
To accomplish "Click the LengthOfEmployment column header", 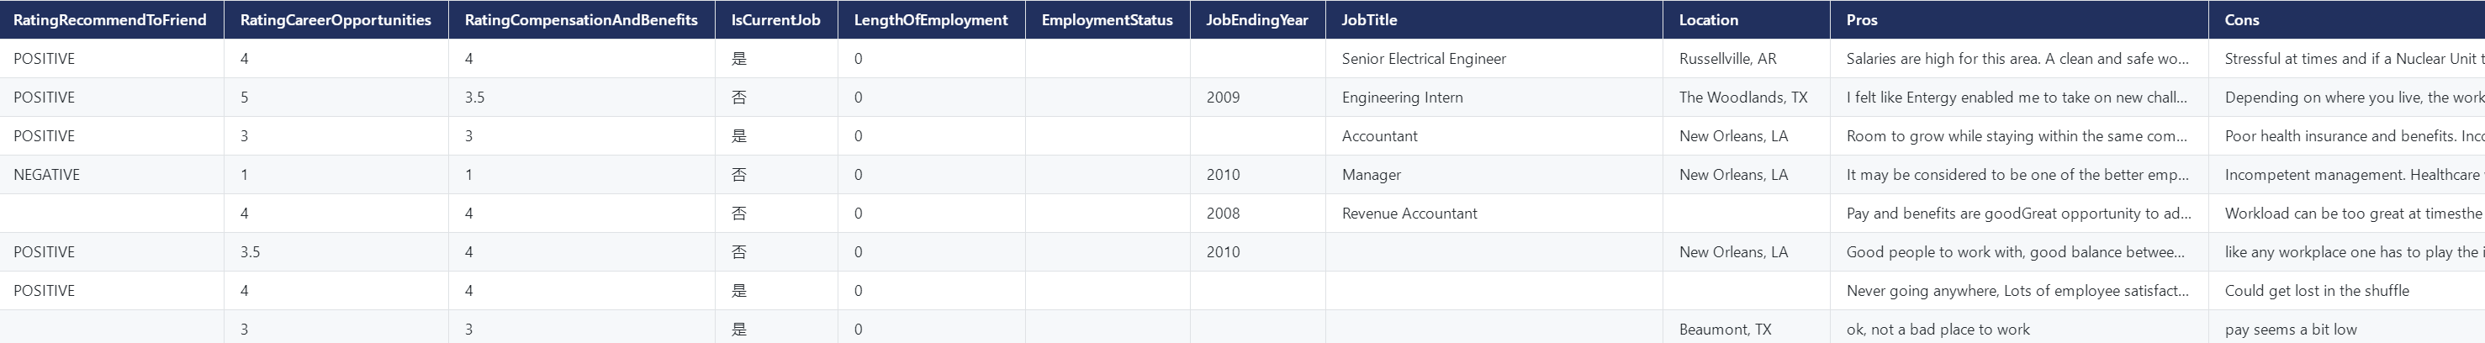I will point(930,20).
